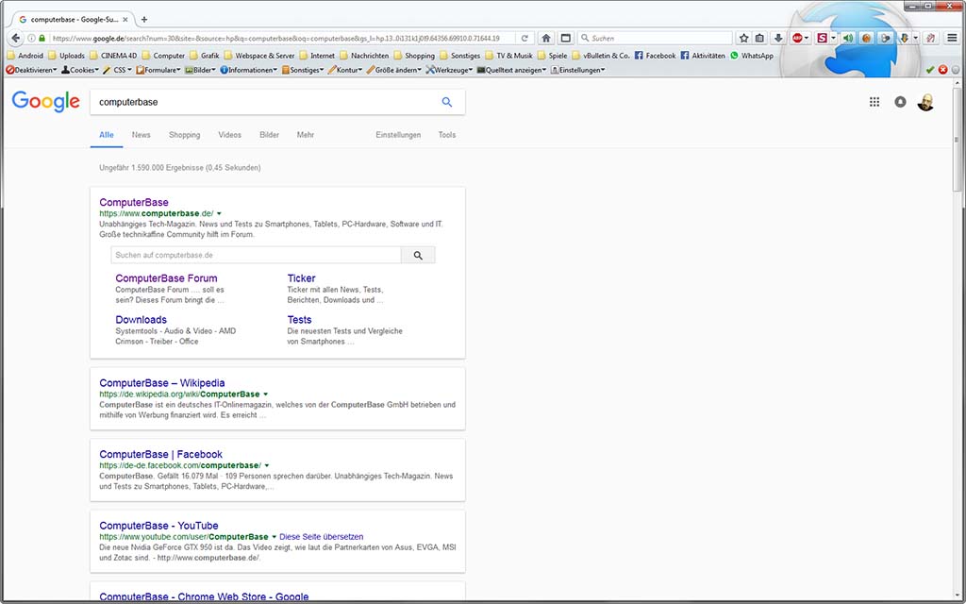
Task: Open the Downloads sitelink
Action: (142, 320)
